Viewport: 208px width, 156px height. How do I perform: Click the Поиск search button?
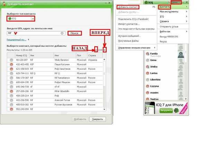click(x=75, y=33)
